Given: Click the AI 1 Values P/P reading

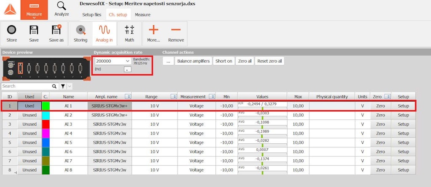Looking at the screenshot, I should pyautogui.click(x=262, y=104).
